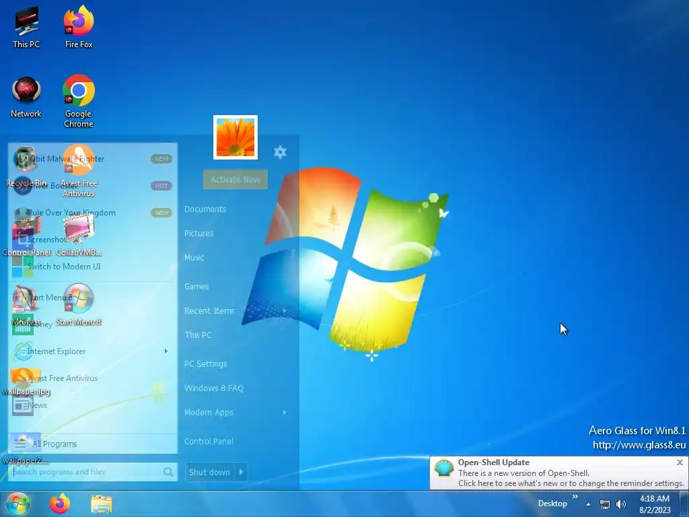Open Music from start menu

point(194,258)
